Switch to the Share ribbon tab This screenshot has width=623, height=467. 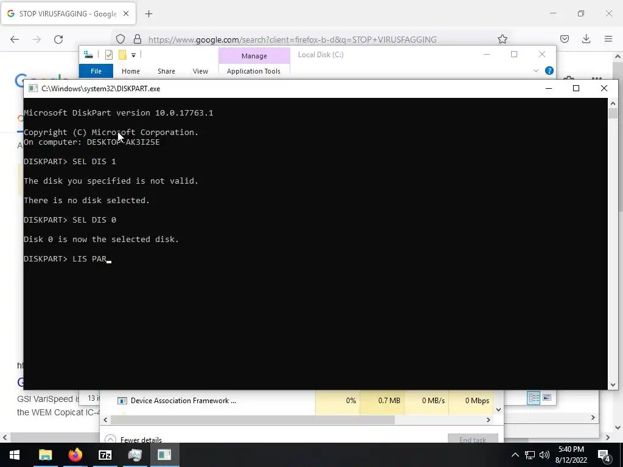(166, 71)
